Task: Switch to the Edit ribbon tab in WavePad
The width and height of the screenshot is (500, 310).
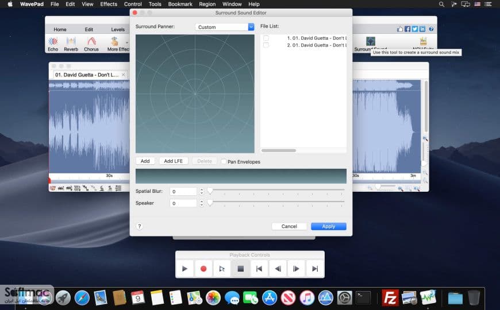Action: (89, 29)
